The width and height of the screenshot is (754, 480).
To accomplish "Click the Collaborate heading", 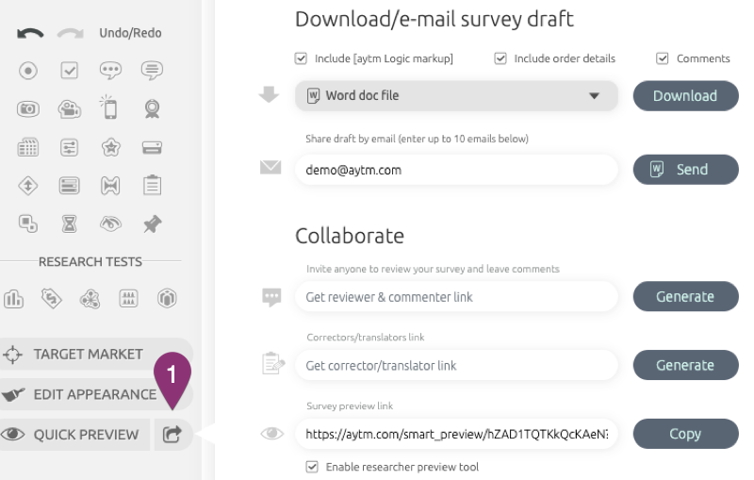I will tap(350, 236).
